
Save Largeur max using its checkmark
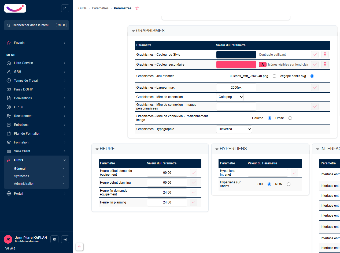(315, 87)
